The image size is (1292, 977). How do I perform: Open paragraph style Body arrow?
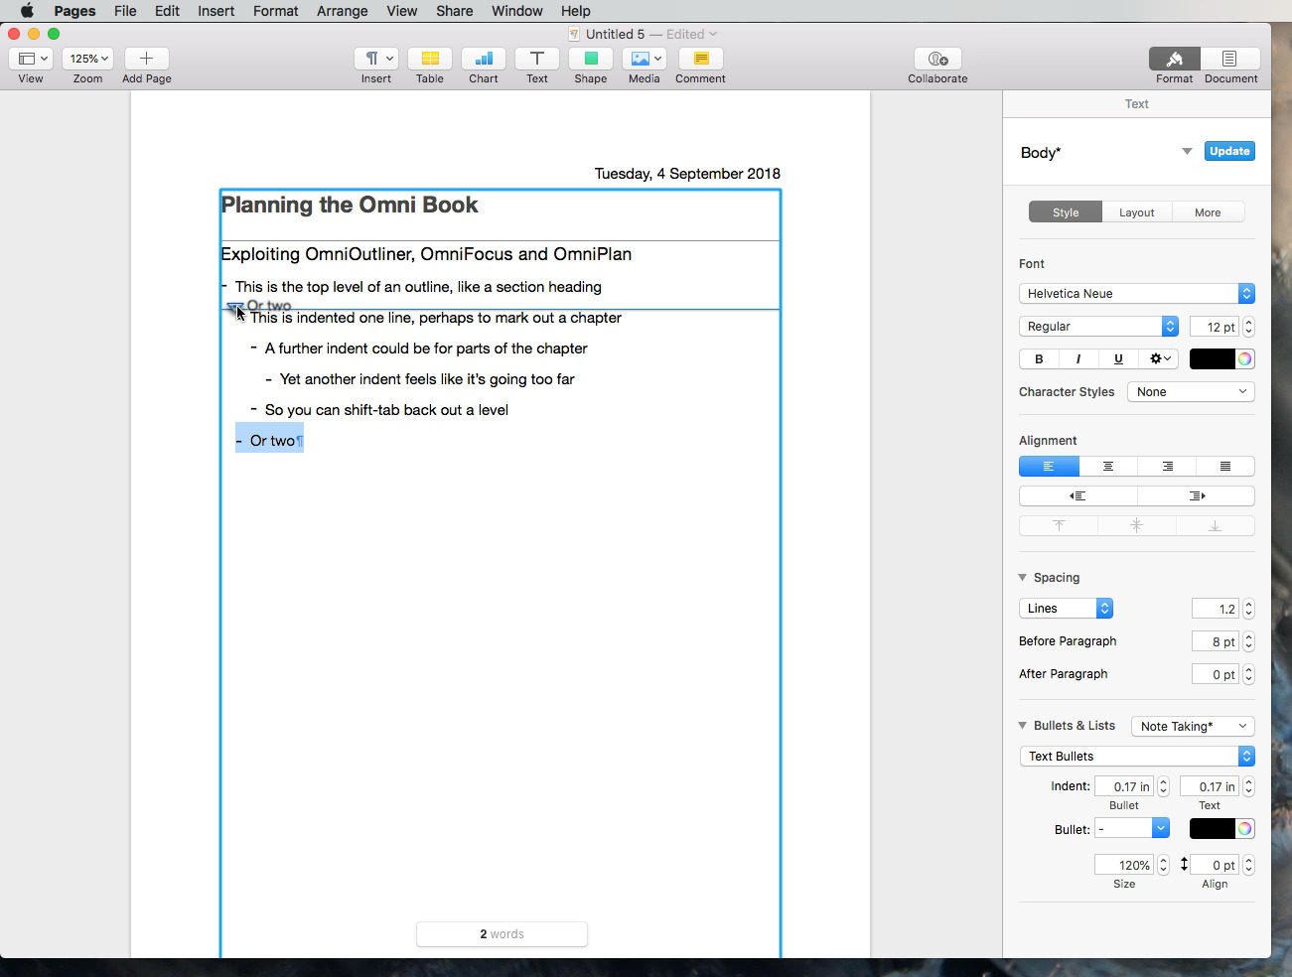pyautogui.click(x=1187, y=152)
